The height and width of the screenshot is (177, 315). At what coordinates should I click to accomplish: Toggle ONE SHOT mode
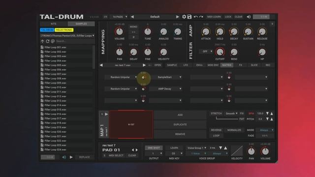(154, 148)
